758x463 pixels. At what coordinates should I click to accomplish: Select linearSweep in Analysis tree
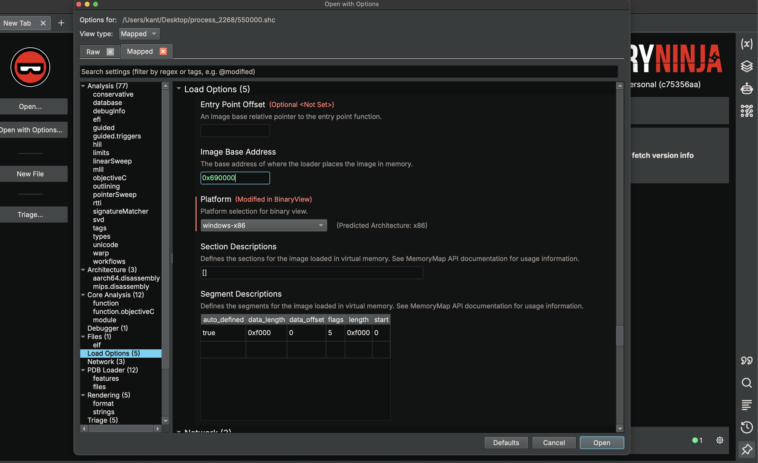coord(112,161)
